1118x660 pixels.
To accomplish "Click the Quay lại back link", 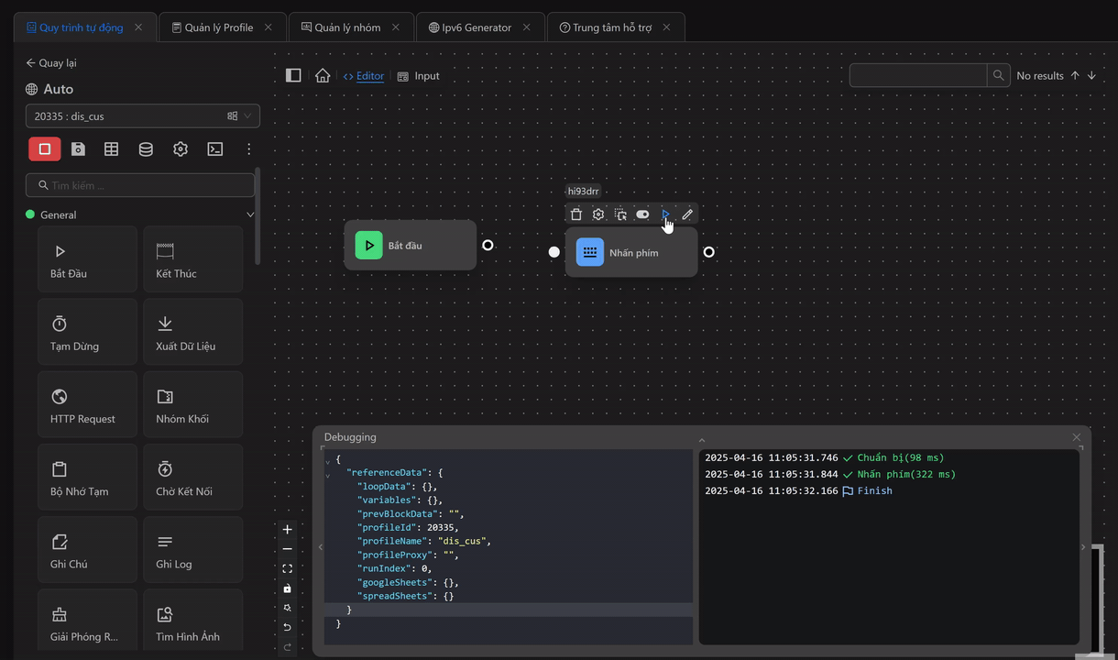I will 51,63.
